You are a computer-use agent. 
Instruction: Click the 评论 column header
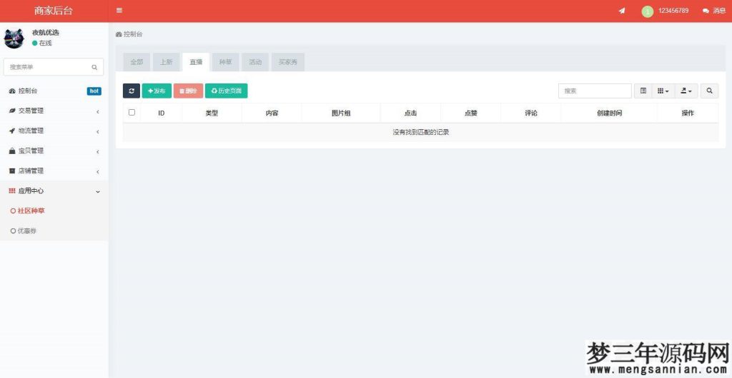click(x=531, y=113)
